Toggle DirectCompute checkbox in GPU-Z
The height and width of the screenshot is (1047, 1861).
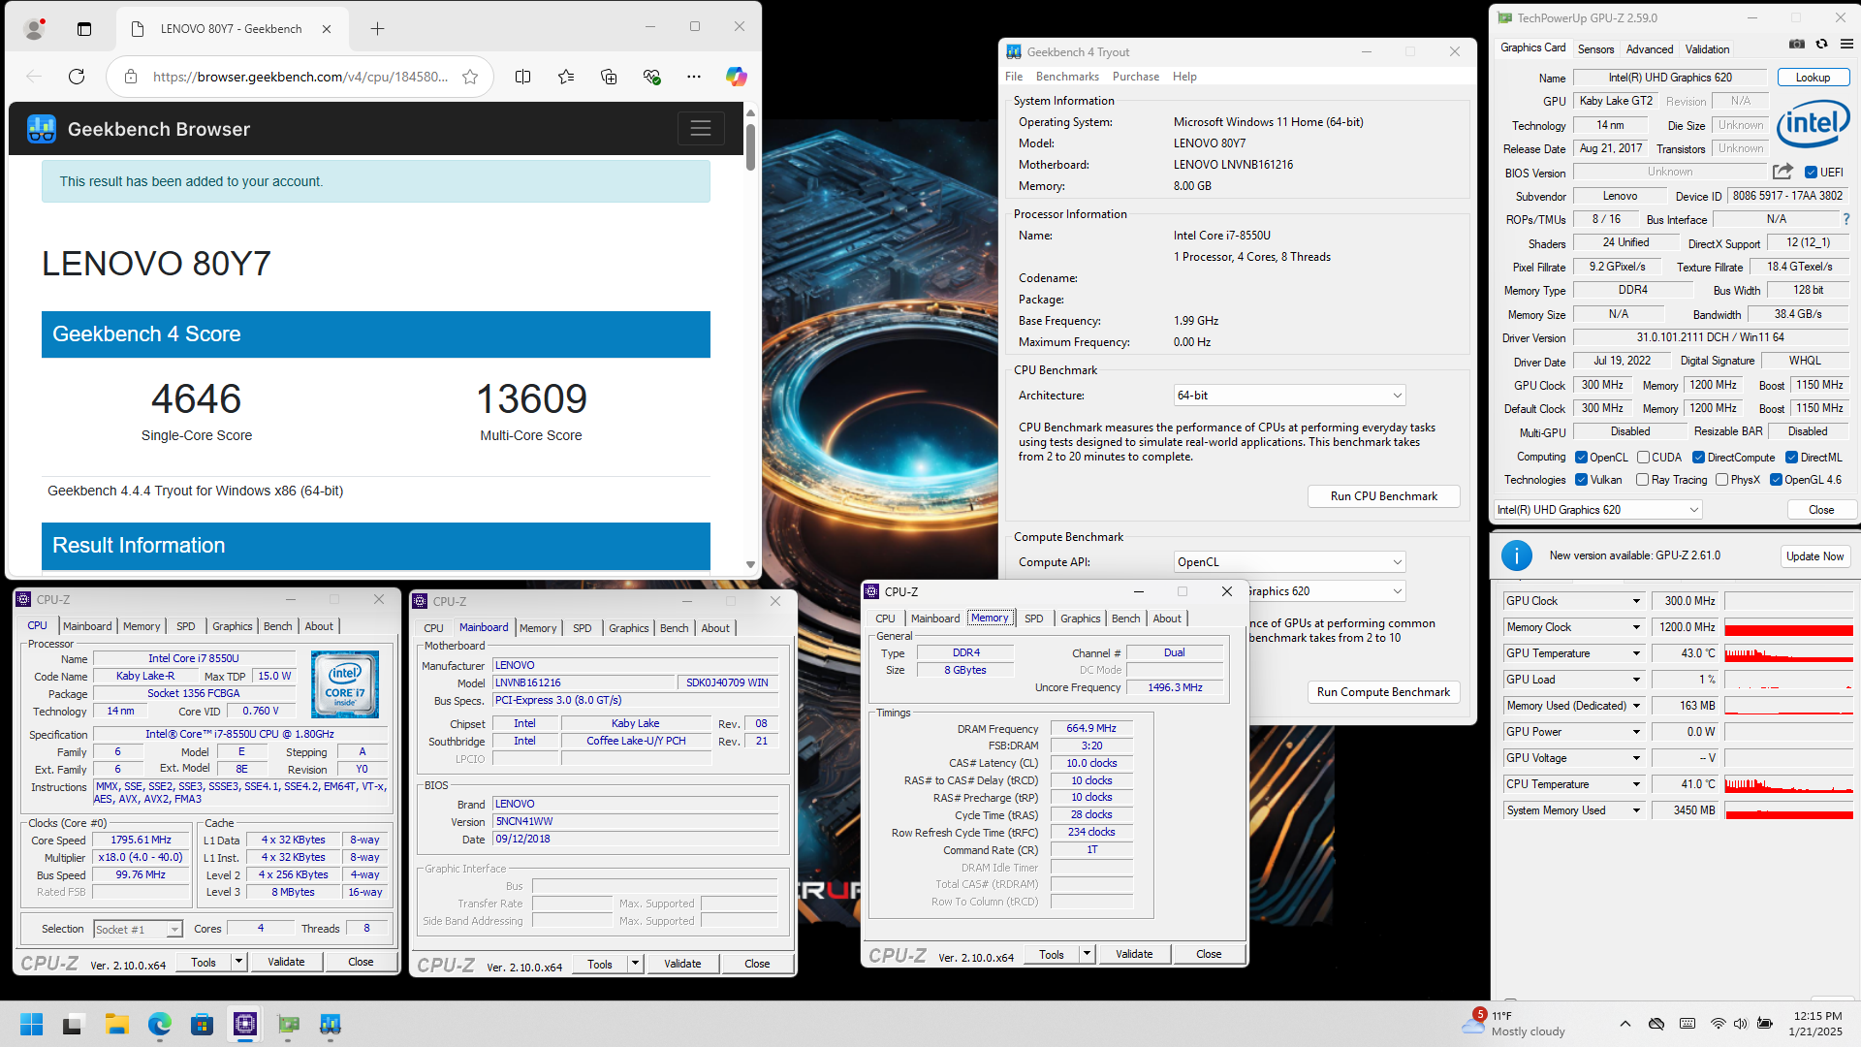click(1698, 458)
